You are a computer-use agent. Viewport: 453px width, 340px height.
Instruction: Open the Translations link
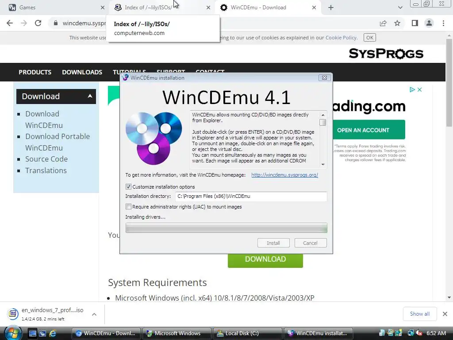tap(46, 170)
